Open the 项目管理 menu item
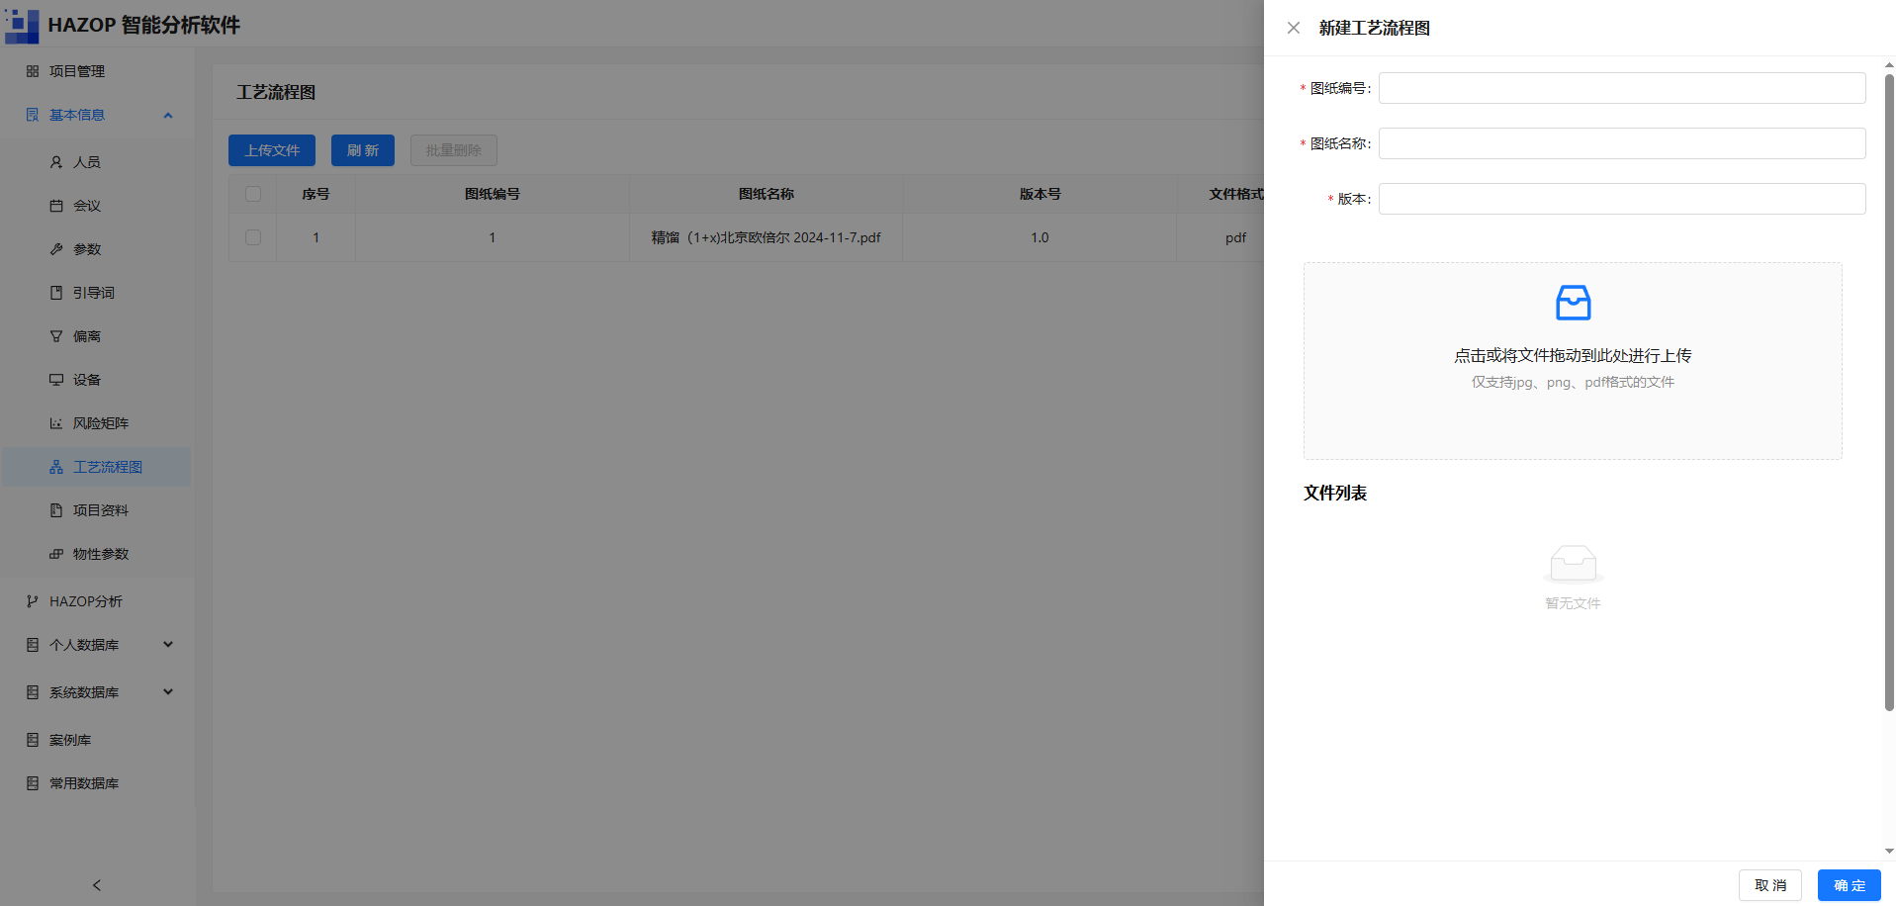Image resolution: width=1896 pixels, height=906 pixels. click(x=97, y=71)
